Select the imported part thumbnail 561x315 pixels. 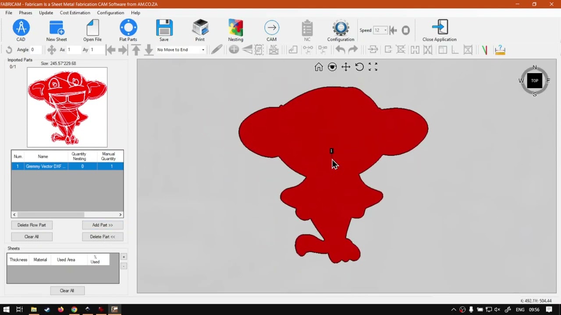[x=67, y=107]
